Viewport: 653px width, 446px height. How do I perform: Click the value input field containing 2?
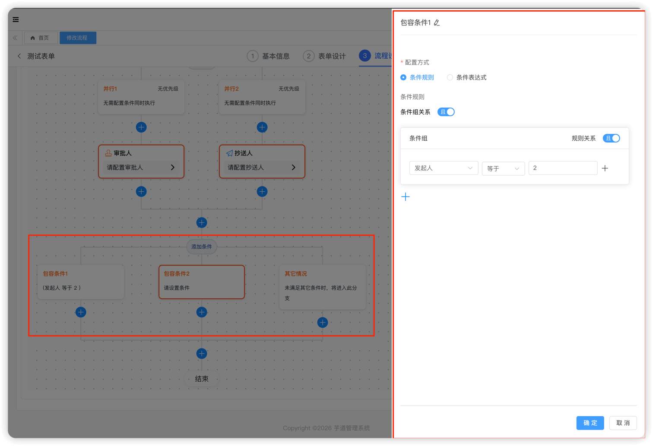pyautogui.click(x=562, y=168)
